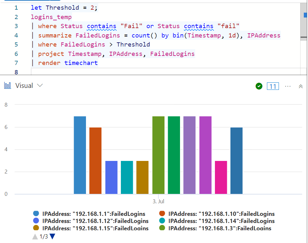Image resolution: width=308 pixels, height=243 pixels.
Task: Click the 11 results count button
Action: [272, 86]
